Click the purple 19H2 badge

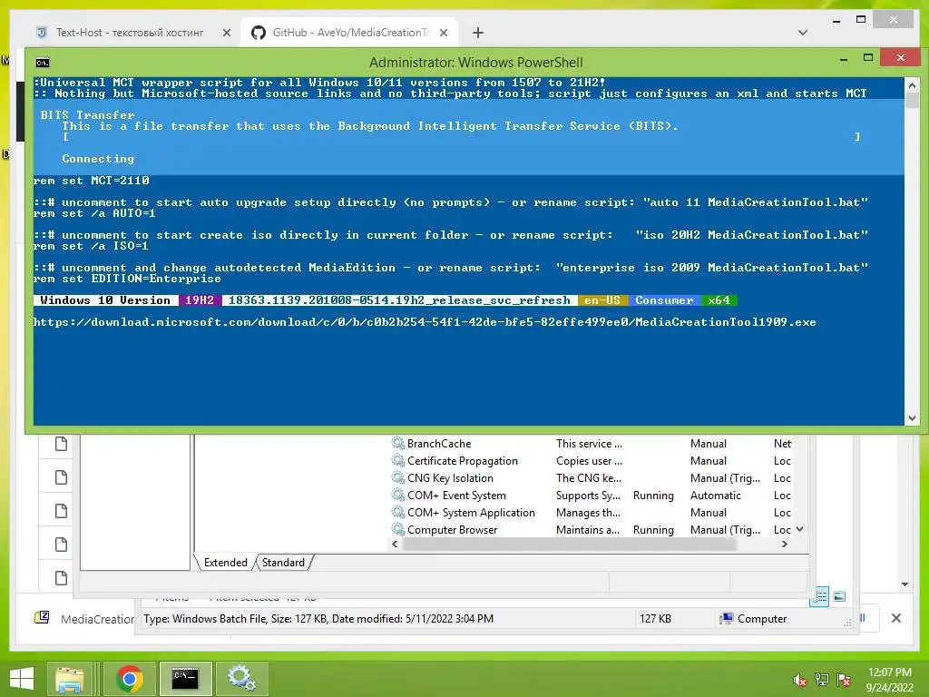pos(200,300)
